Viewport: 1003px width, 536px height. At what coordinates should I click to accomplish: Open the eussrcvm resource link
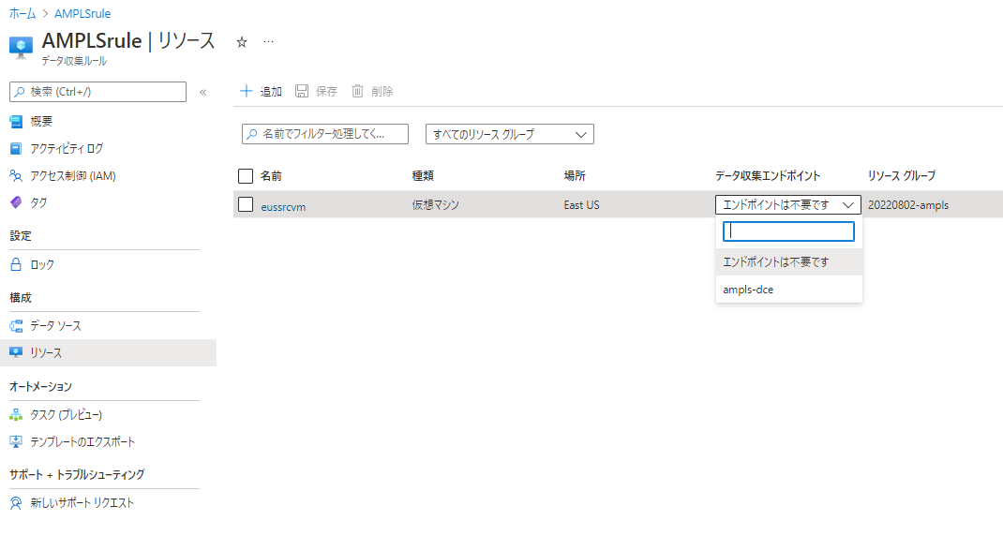tap(283, 206)
